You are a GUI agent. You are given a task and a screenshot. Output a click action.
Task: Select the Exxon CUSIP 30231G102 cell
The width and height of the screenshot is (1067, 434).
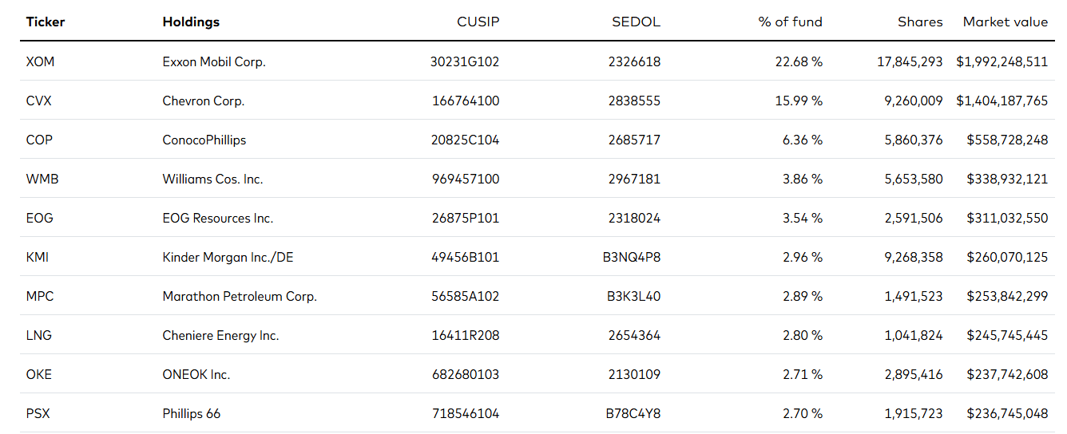464,61
